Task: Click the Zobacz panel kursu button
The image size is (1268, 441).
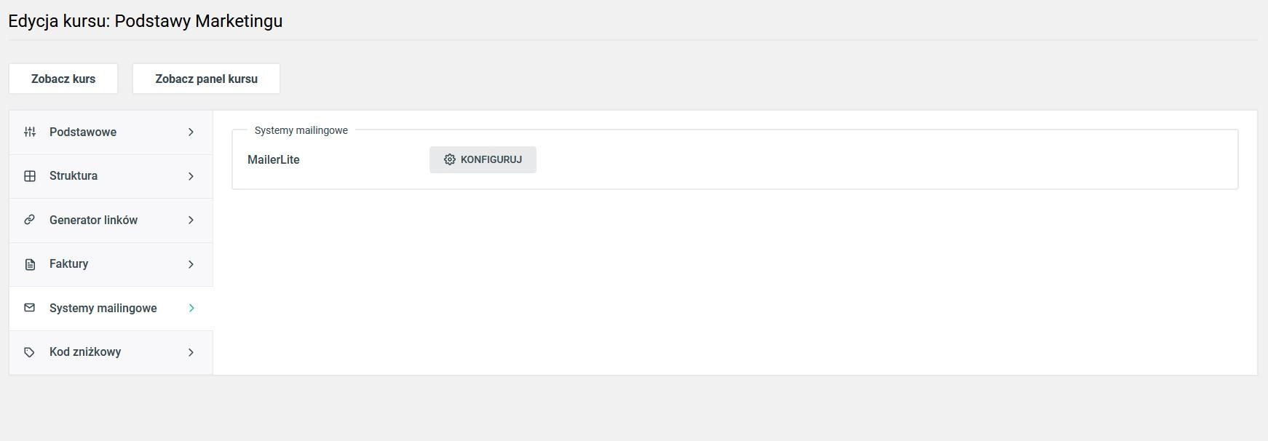Action: point(206,79)
